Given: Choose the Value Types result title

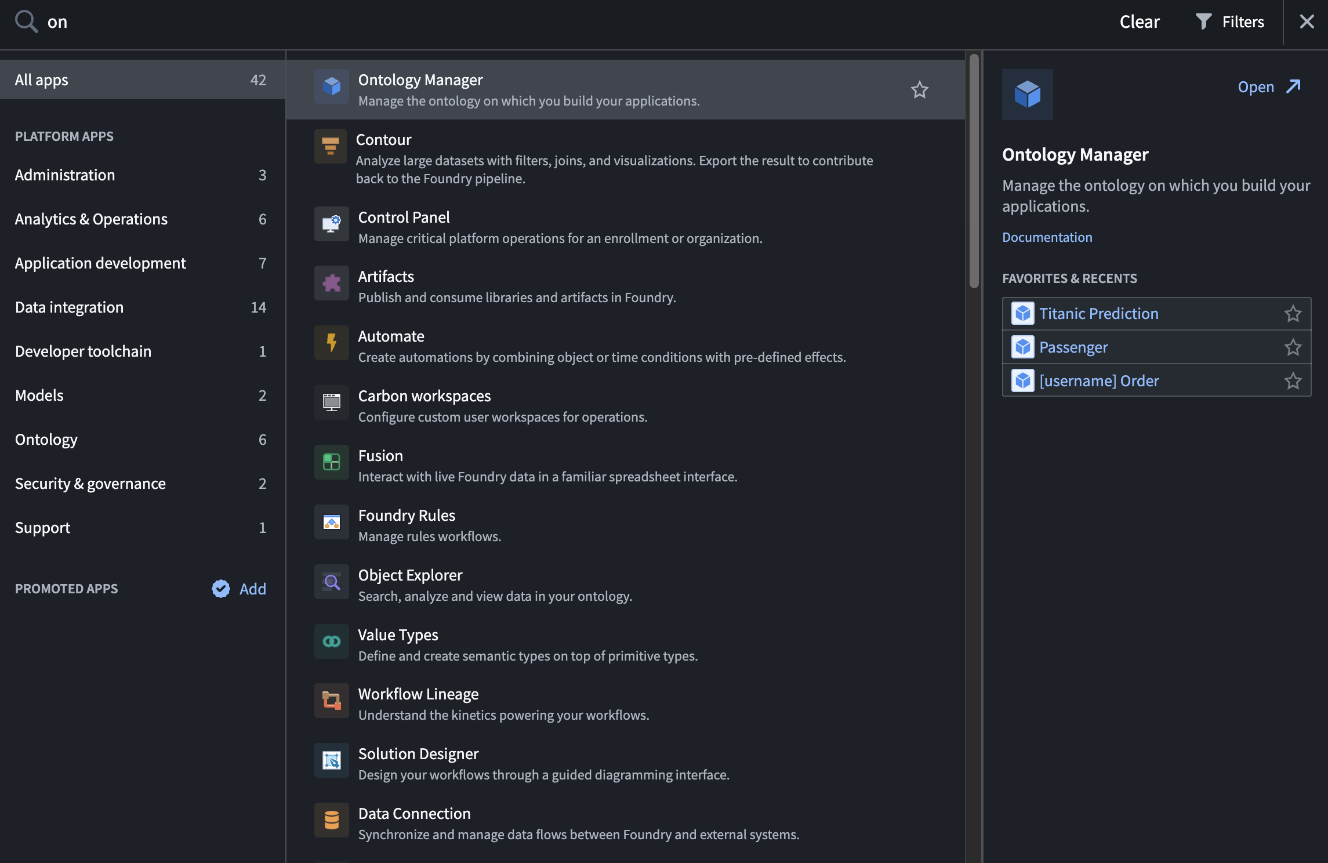Looking at the screenshot, I should click(398, 635).
